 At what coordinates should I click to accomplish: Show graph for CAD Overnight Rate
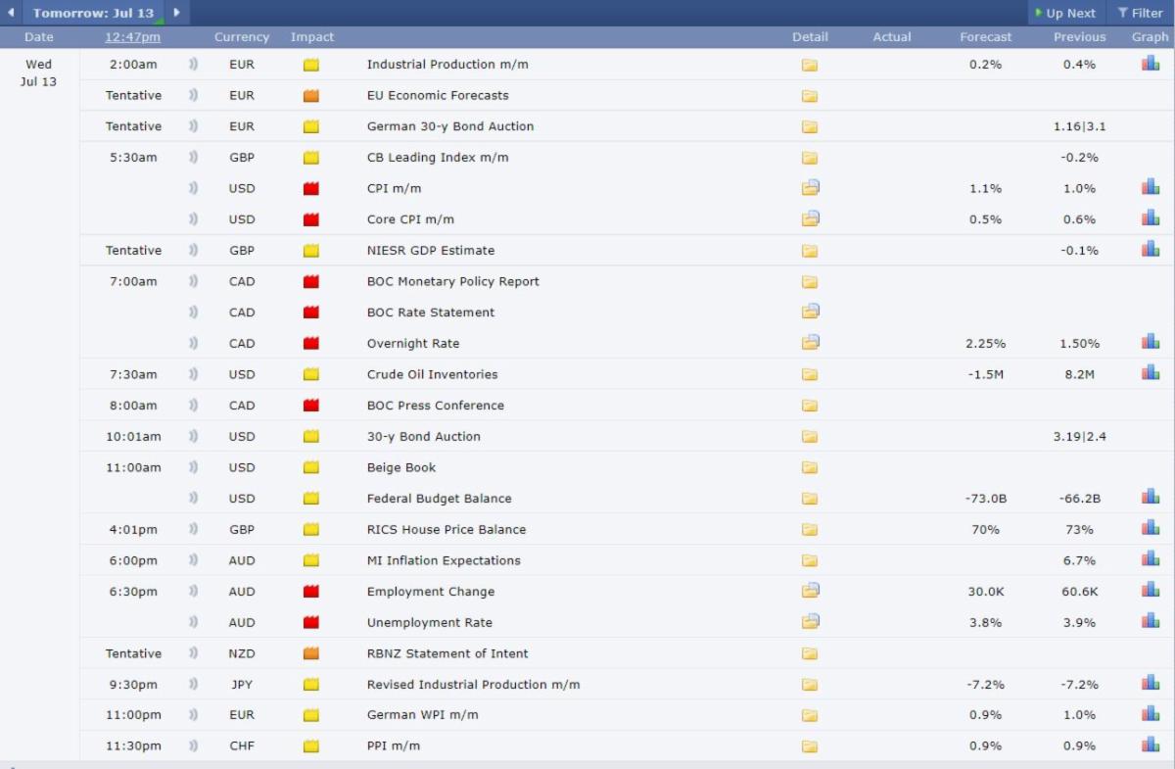[1150, 343]
